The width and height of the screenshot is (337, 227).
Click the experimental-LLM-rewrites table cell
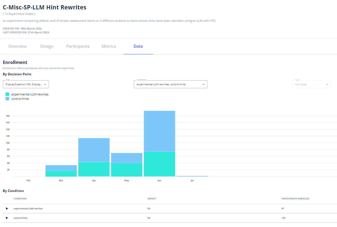[28, 209]
